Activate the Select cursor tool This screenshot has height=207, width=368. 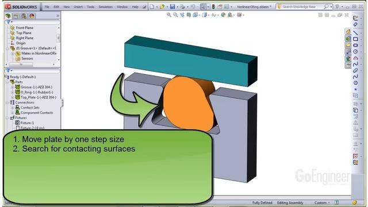point(203,6)
